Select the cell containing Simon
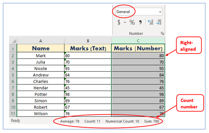This screenshot has height=133, width=209. pyautogui.click(x=41, y=101)
